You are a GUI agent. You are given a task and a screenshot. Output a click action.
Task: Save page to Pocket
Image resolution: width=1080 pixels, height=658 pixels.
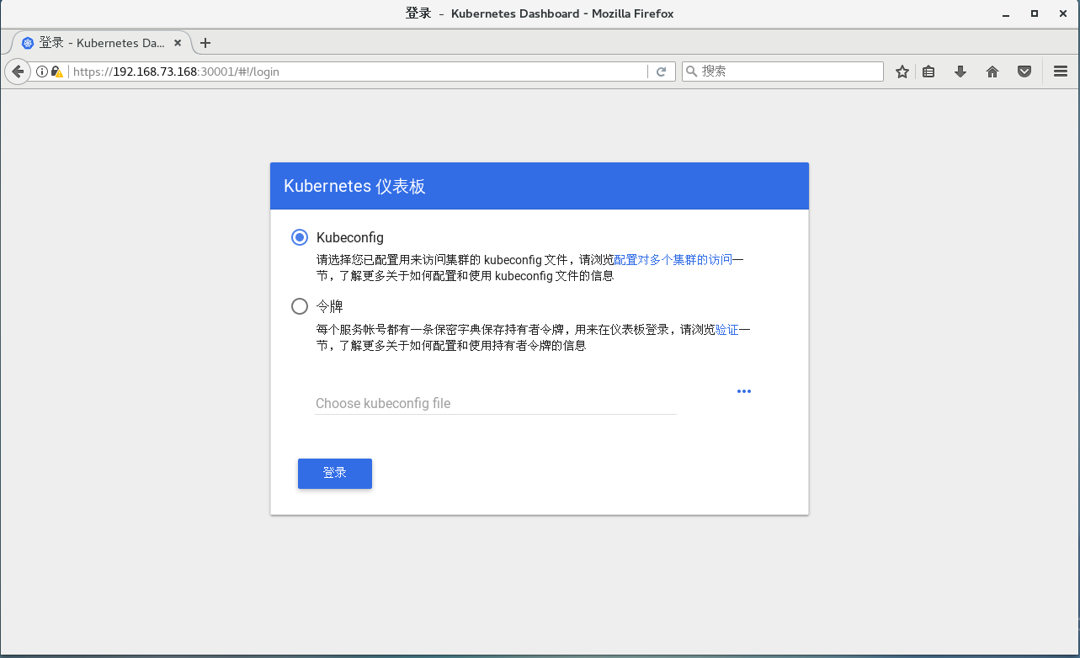click(1024, 71)
